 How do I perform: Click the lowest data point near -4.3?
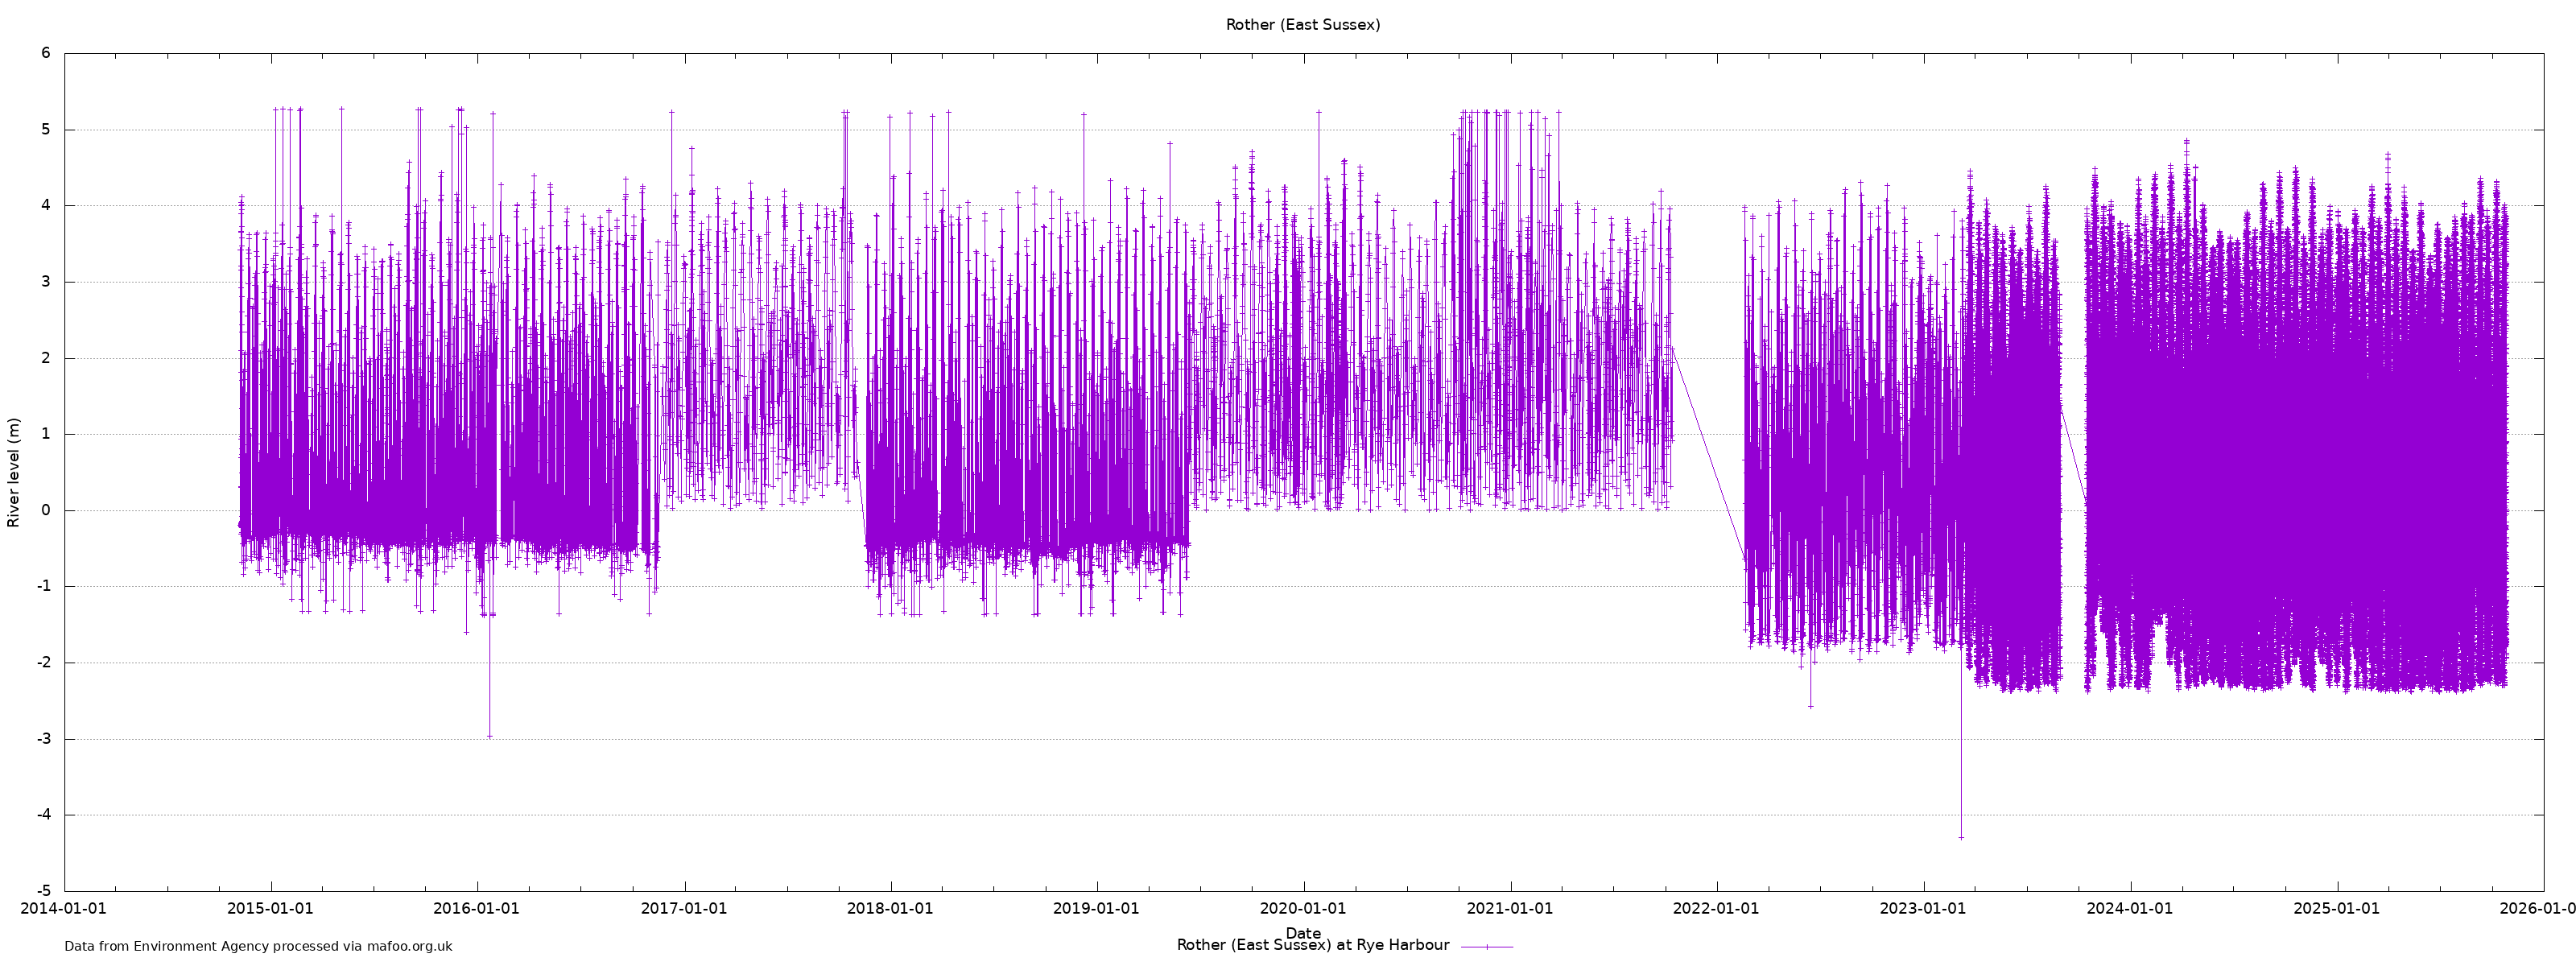1961,837
